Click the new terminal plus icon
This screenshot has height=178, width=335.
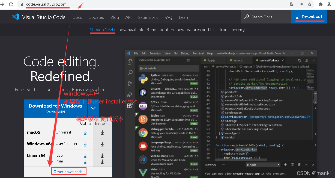click(285, 165)
